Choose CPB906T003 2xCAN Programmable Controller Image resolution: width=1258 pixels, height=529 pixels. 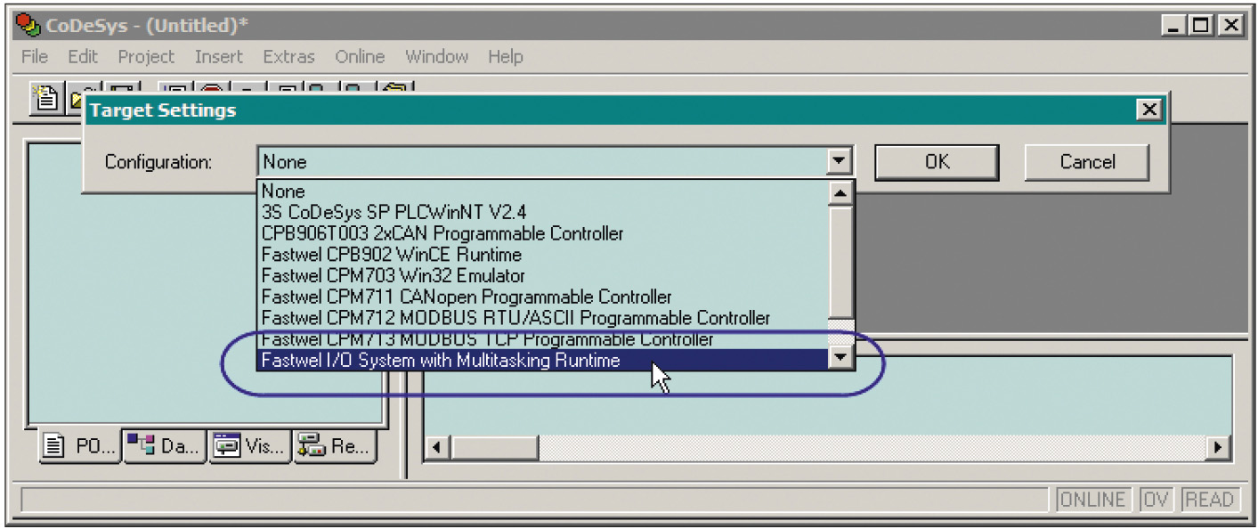coord(543,233)
